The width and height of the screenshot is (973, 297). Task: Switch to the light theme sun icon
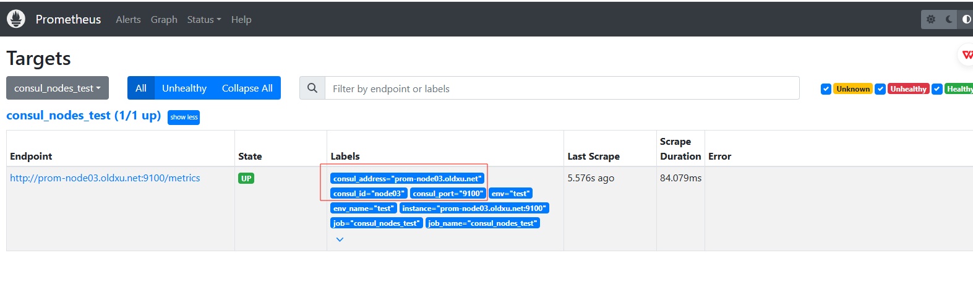click(x=931, y=19)
